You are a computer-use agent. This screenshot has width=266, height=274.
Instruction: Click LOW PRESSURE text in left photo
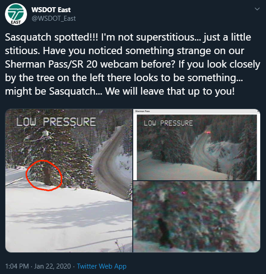tap(56, 122)
